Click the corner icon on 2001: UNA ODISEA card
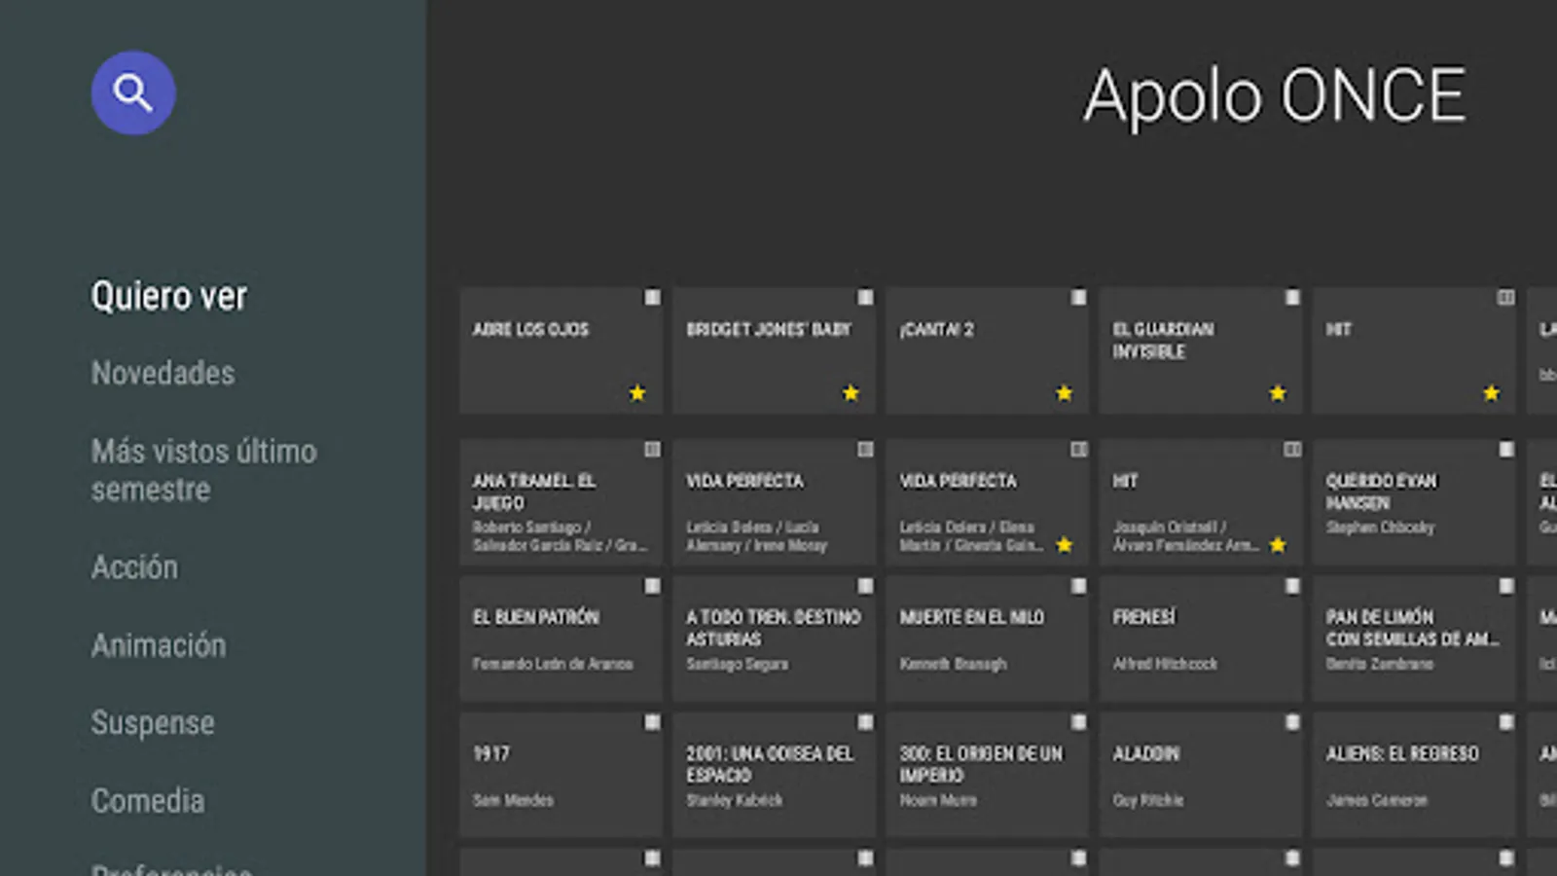 (x=865, y=722)
